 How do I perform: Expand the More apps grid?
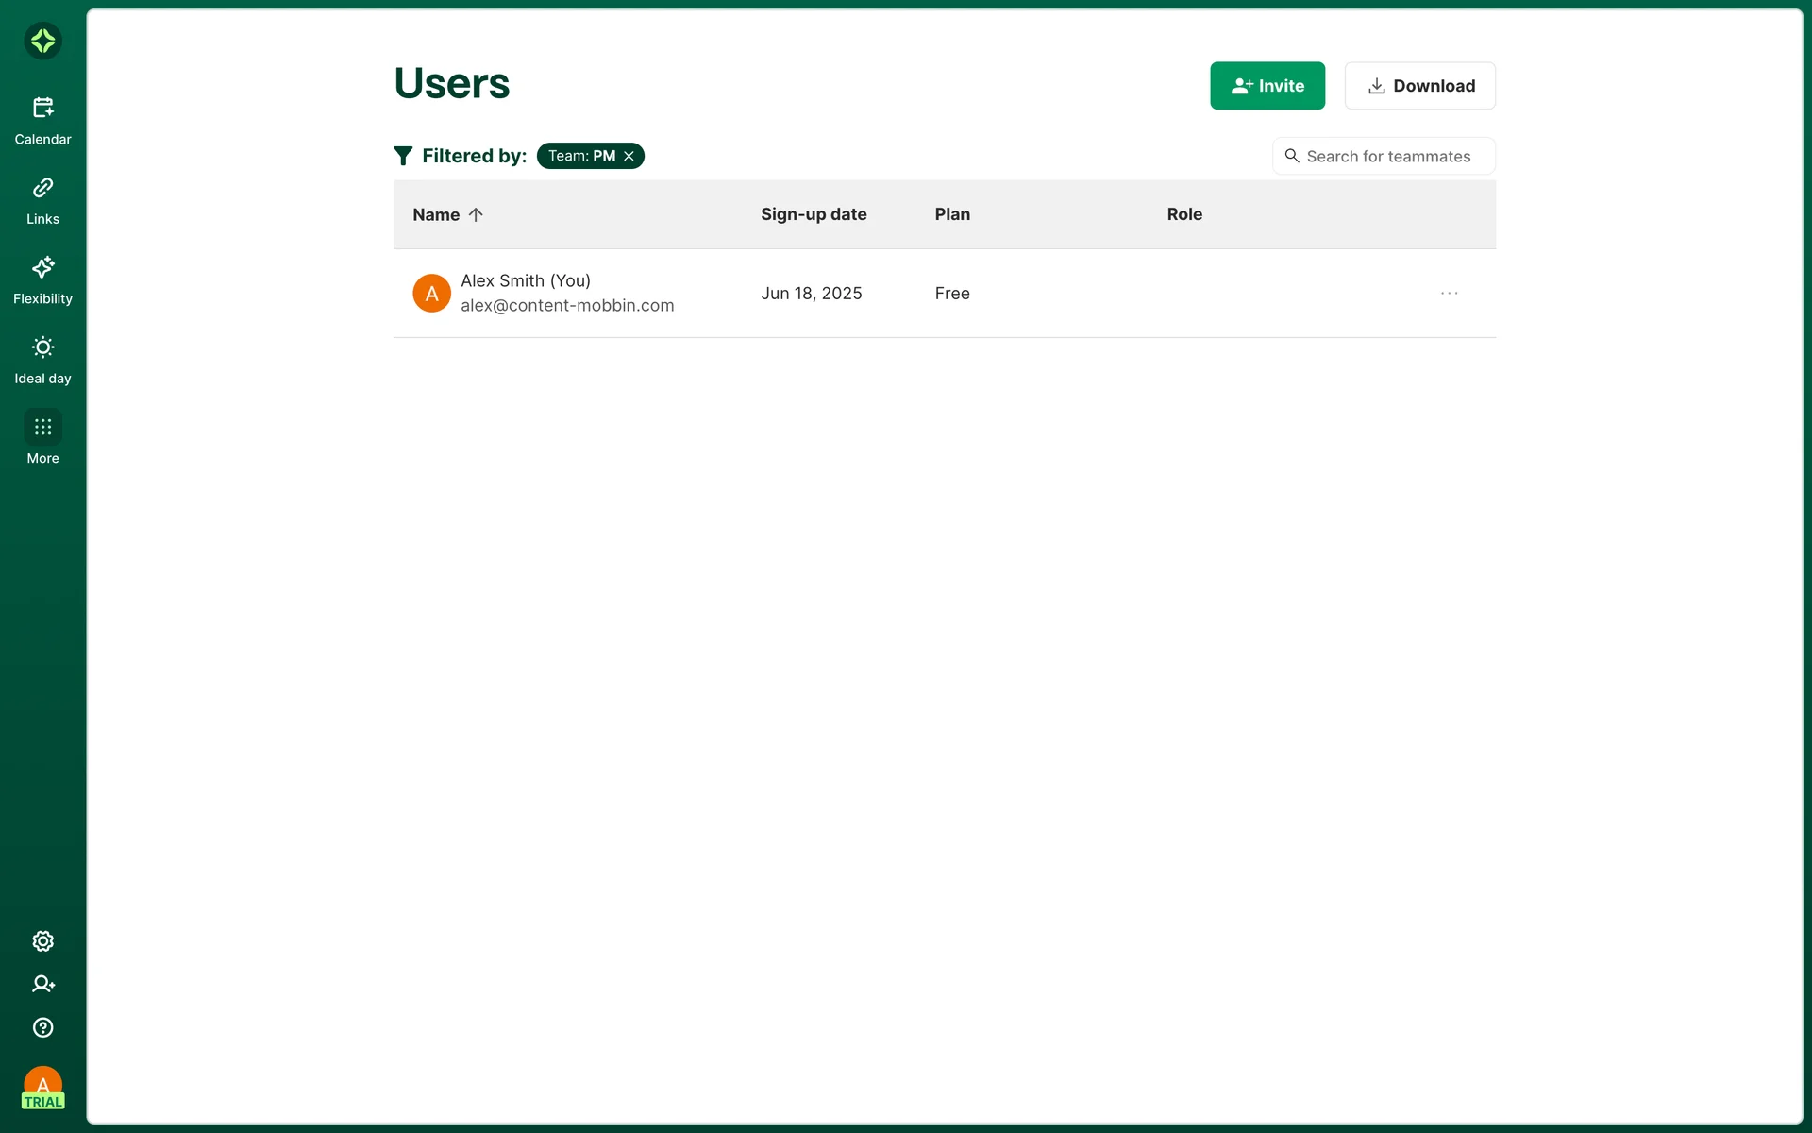pos(42,428)
